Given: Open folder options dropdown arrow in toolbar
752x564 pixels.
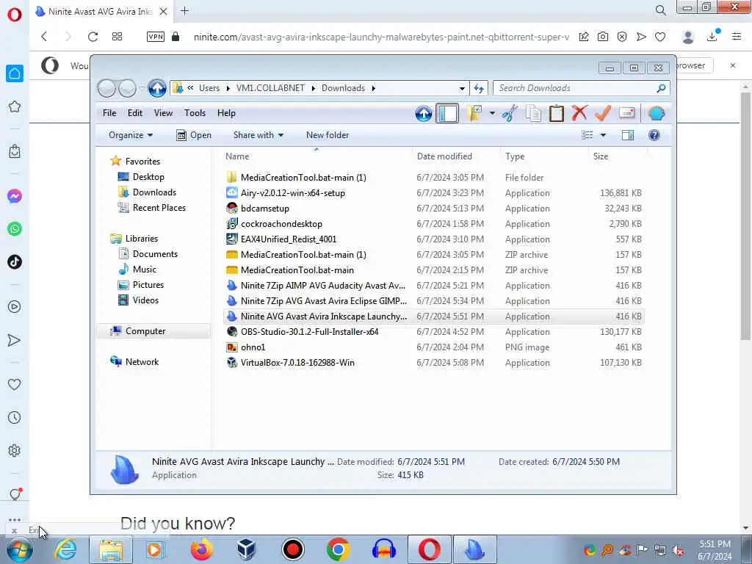Looking at the screenshot, I should coord(492,114).
